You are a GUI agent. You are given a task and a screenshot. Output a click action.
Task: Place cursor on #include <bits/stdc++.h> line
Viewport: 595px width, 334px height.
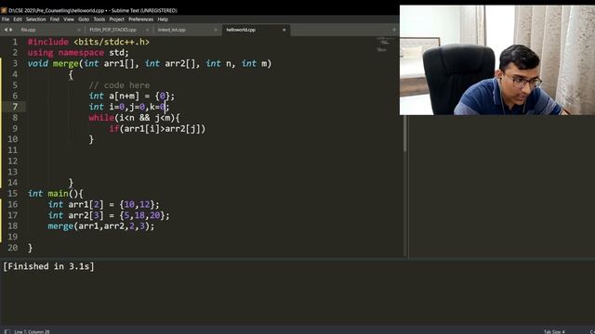(88, 42)
